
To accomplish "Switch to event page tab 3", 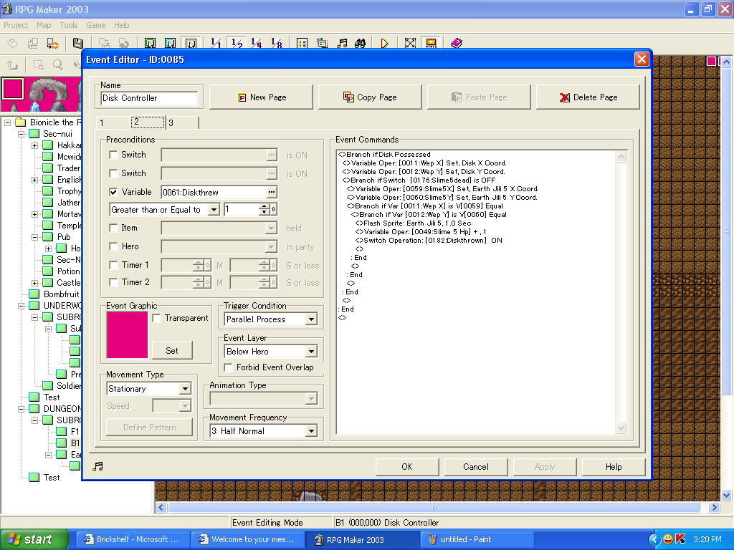I will pyautogui.click(x=172, y=123).
